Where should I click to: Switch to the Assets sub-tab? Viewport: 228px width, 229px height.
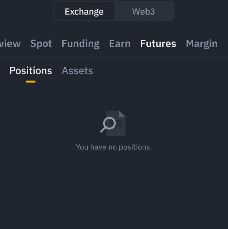pos(77,71)
